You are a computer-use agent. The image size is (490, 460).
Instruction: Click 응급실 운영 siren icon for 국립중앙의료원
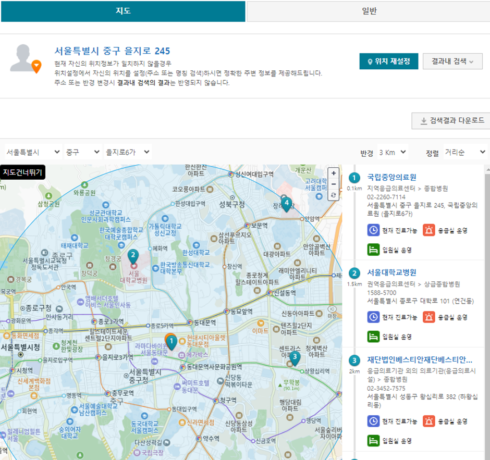(x=428, y=230)
